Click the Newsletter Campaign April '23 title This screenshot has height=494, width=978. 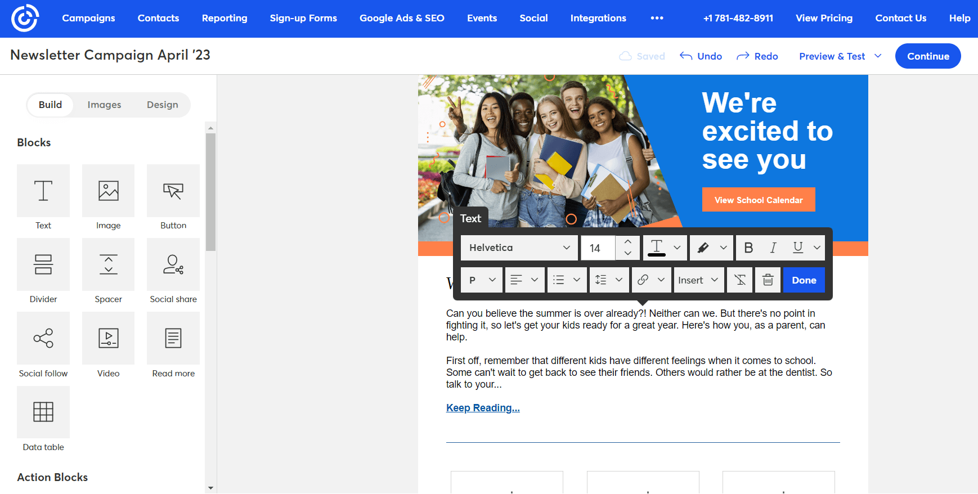[x=110, y=55]
